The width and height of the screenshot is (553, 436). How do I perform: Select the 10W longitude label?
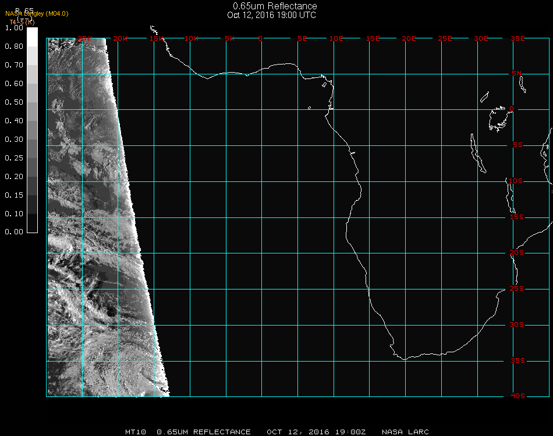[192, 38]
